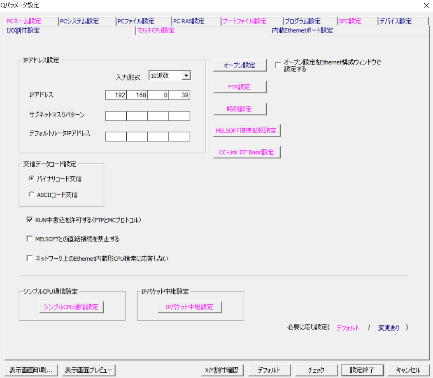The width and height of the screenshot is (433, 378).
Task: Open the CC-Link IEF Basic設定 button
Action: [247, 152]
